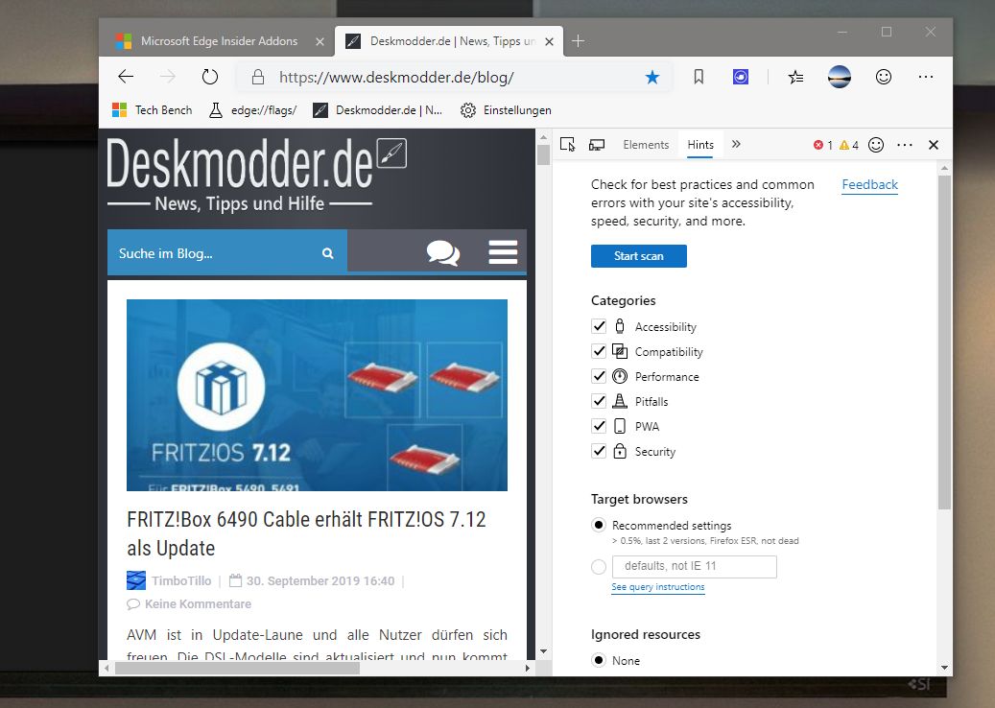This screenshot has height=708, width=995.
Task: Send feedback via toolbar smiley icon
Action: (884, 77)
